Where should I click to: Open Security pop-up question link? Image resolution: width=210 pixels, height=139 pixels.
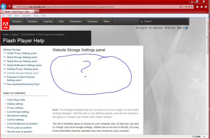pyautogui.click(x=20, y=132)
